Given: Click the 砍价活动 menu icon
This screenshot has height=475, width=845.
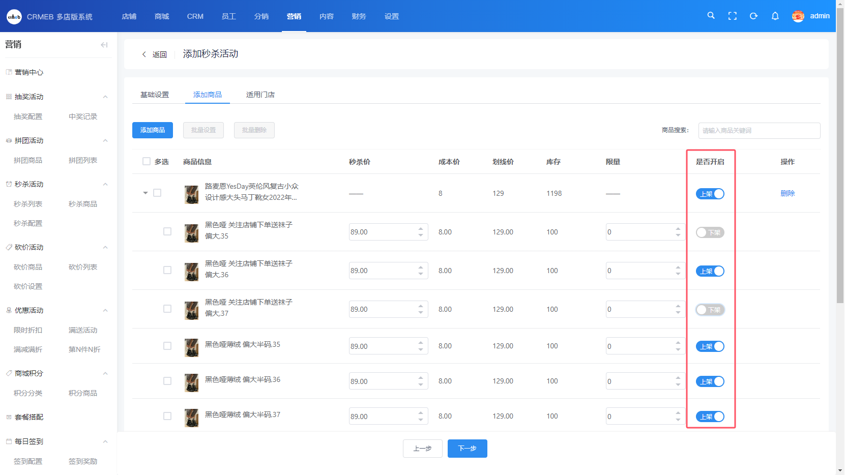Looking at the screenshot, I should [x=9, y=247].
